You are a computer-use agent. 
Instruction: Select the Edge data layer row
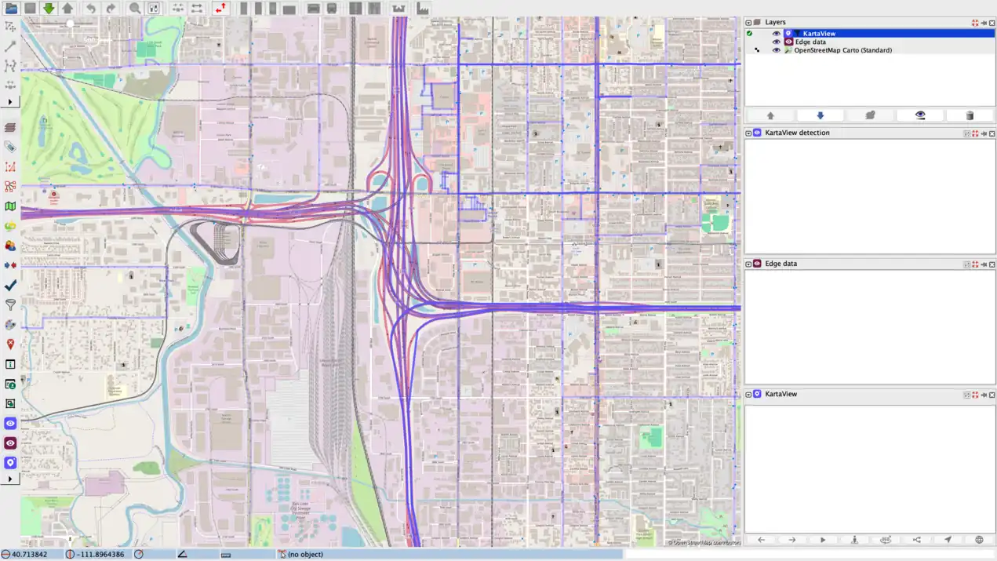tap(810, 42)
